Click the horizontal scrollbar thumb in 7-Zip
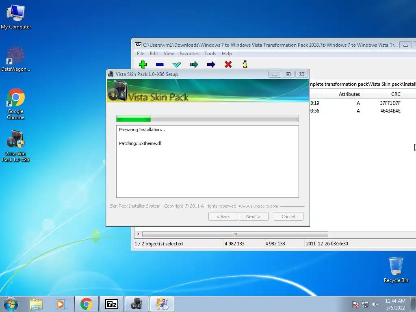The height and width of the screenshot is (312, 416). (235, 234)
